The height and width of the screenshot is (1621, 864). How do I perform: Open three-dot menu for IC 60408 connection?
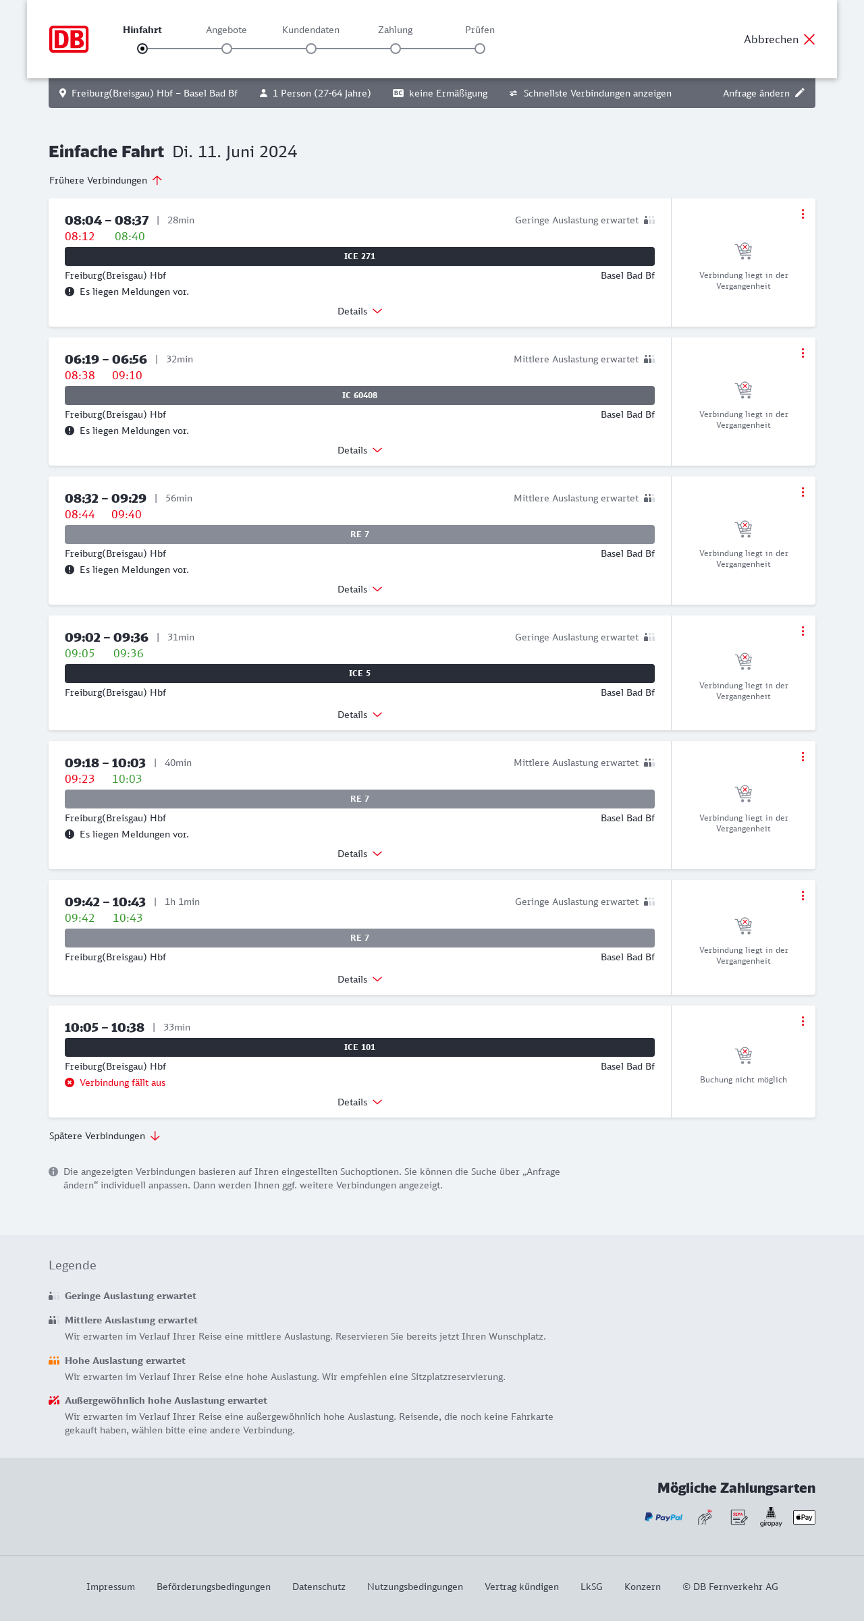pyautogui.click(x=803, y=353)
